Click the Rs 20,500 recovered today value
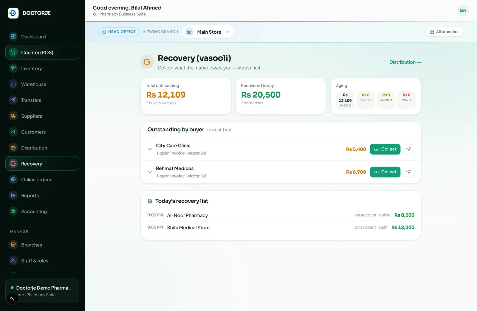 [x=261, y=95]
